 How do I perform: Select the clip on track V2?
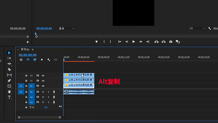coord(79,81)
